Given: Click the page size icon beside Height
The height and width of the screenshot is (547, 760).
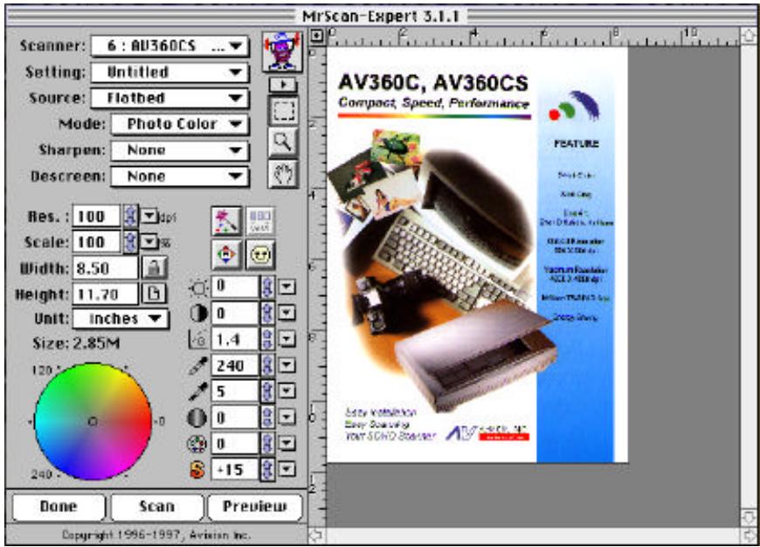Looking at the screenshot, I should coord(154,294).
